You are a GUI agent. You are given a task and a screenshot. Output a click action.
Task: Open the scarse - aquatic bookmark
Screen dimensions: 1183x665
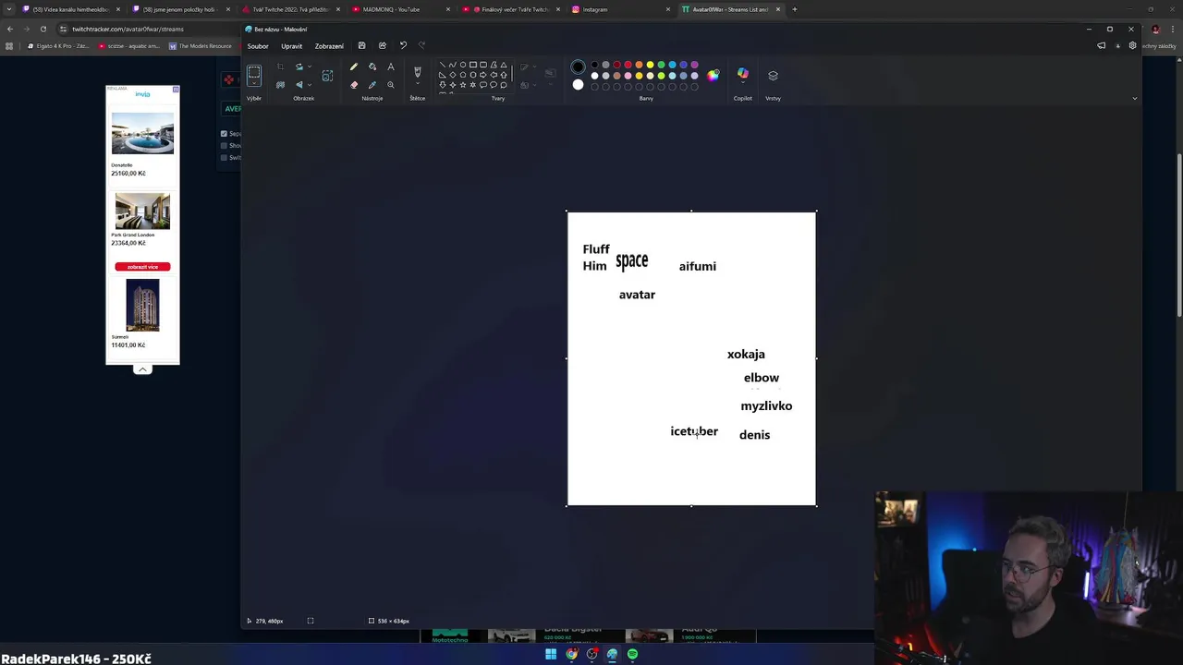(x=129, y=46)
